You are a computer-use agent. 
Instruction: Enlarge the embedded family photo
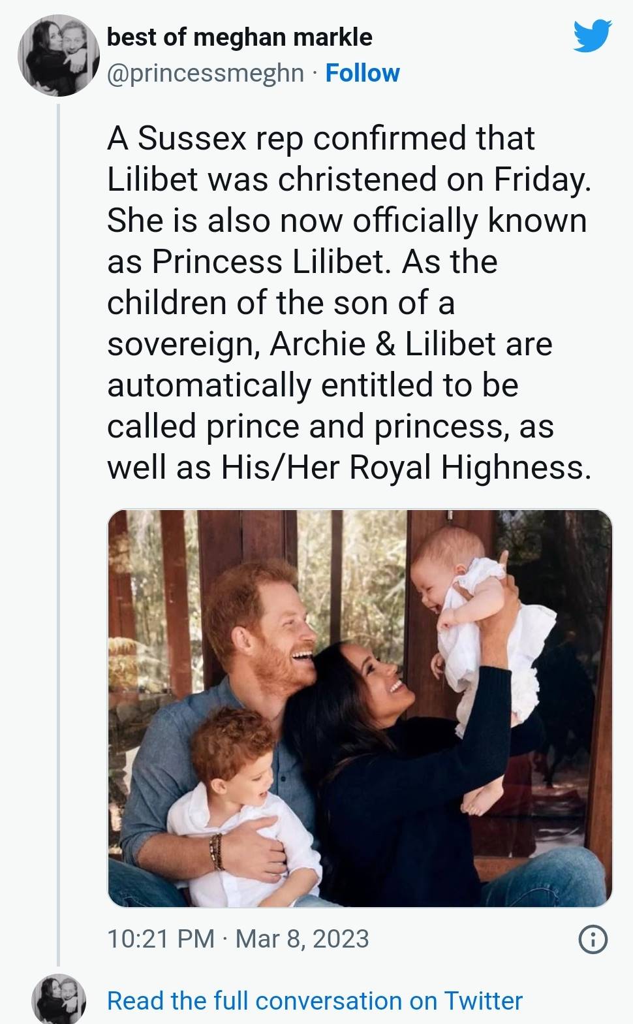[360, 708]
